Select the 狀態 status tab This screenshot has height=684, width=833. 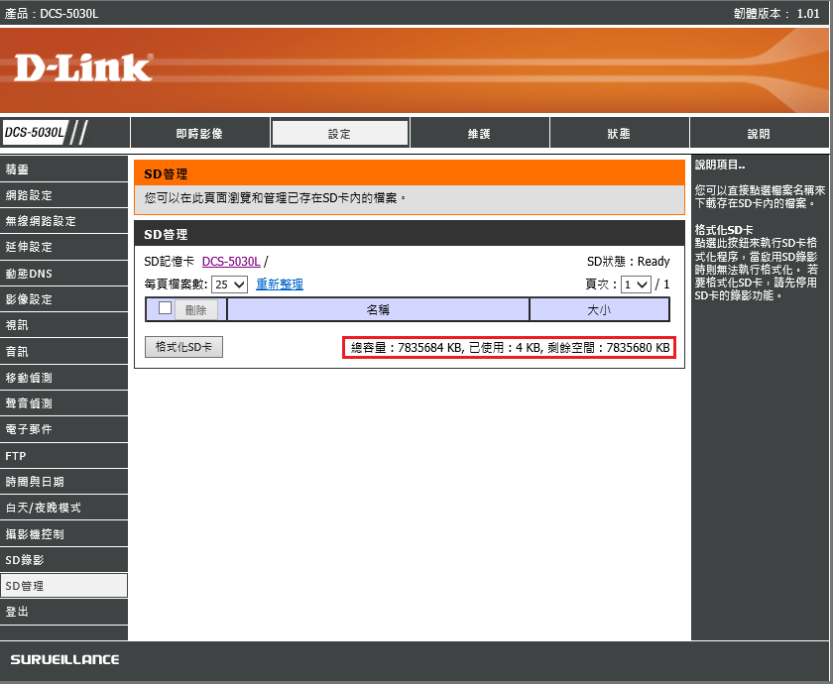(619, 134)
